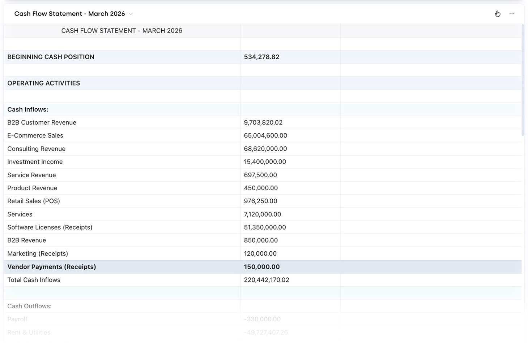Image resolution: width=528 pixels, height=343 pixels.
Task: Click the hand pointer icon in header
Action: tap(498, 14)
